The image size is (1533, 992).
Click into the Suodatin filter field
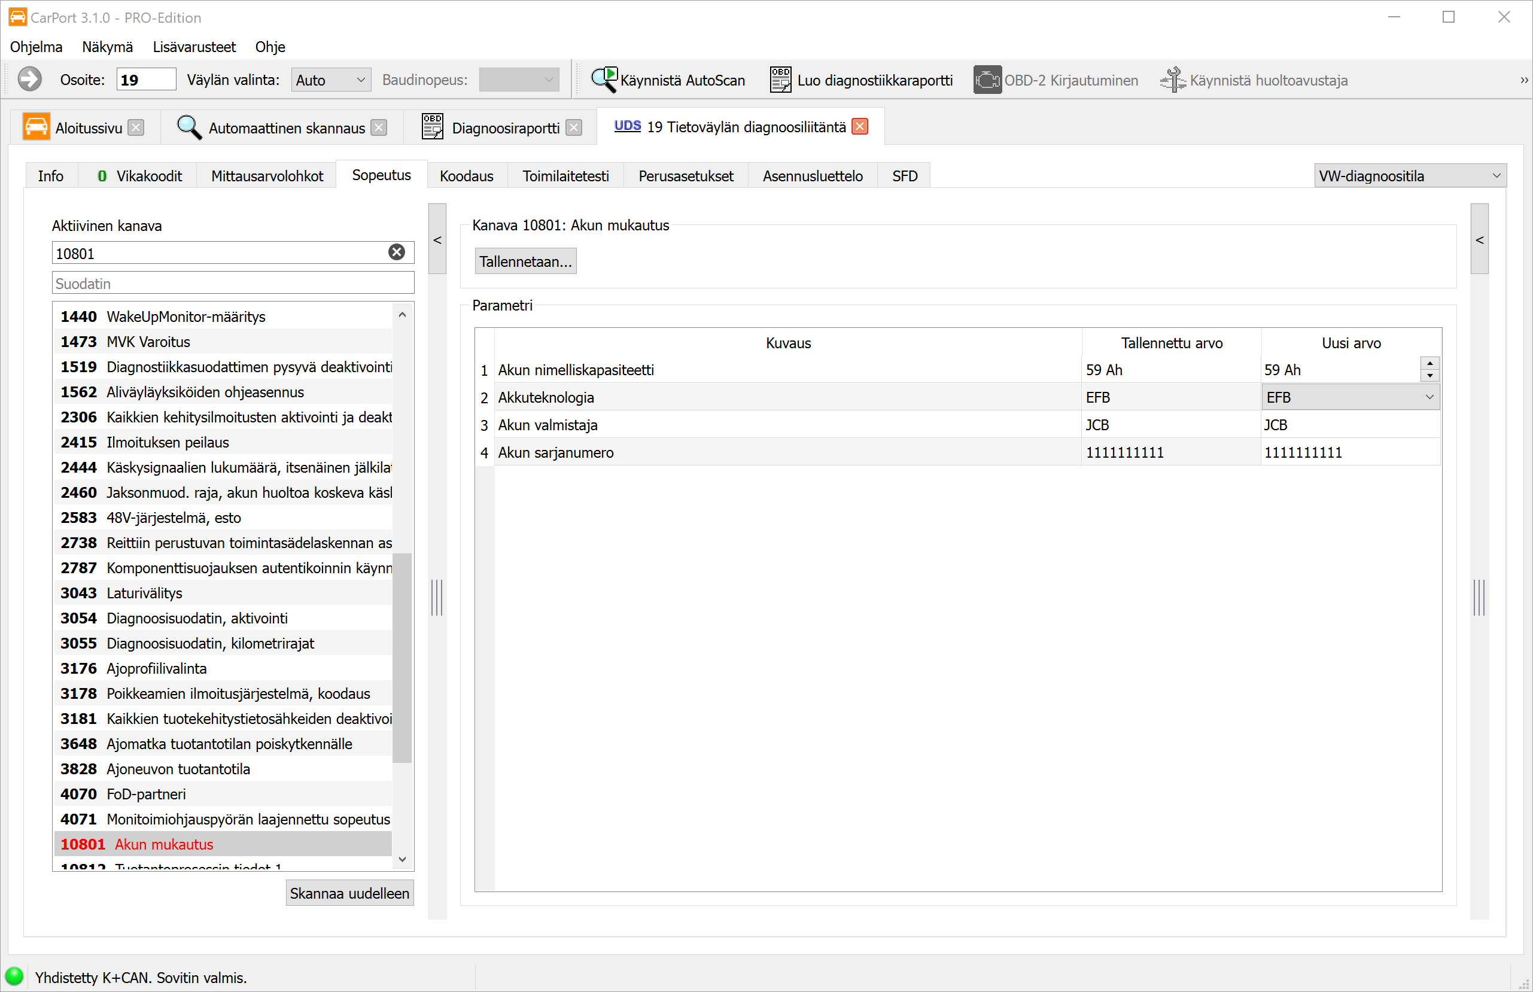(x=232, y=284)
